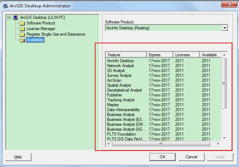Select the Business Analyst (ES... row

(x=163, y=119)
